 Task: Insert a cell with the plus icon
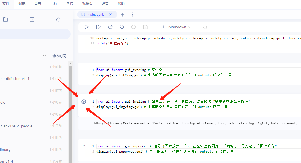pyautogui.click(x=164, y=27)
